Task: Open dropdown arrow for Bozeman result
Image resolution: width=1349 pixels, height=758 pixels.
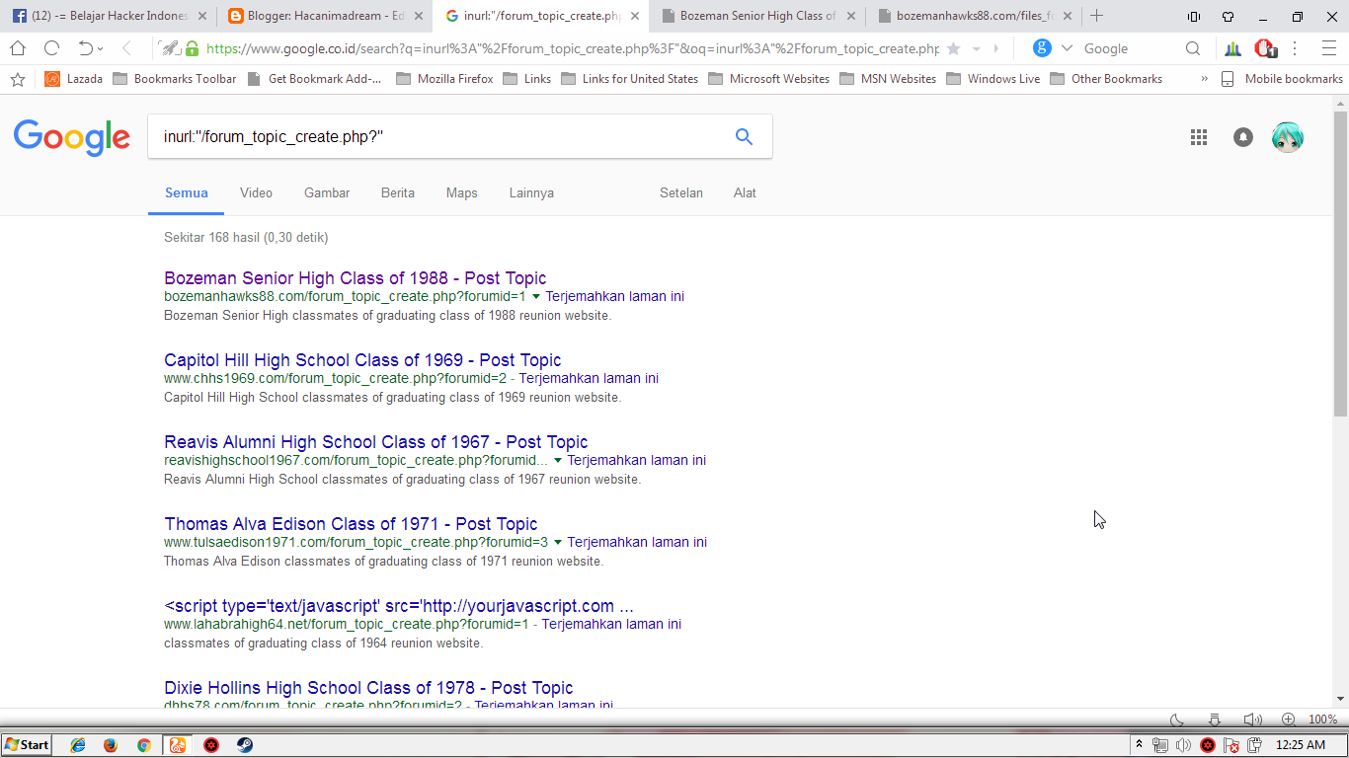Action: (536, 296)
